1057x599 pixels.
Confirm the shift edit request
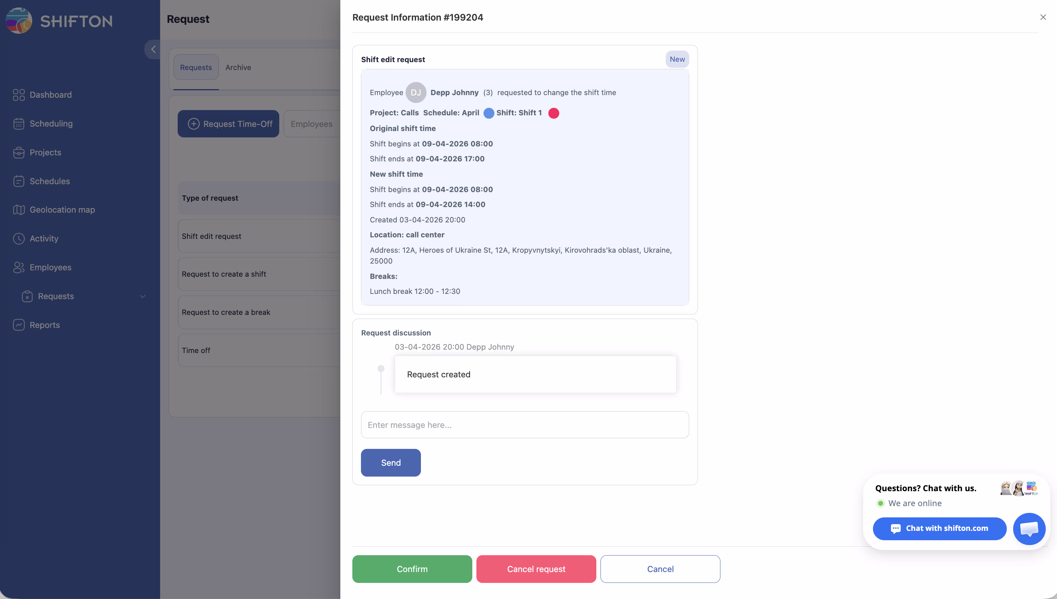(x=412, y=569)
